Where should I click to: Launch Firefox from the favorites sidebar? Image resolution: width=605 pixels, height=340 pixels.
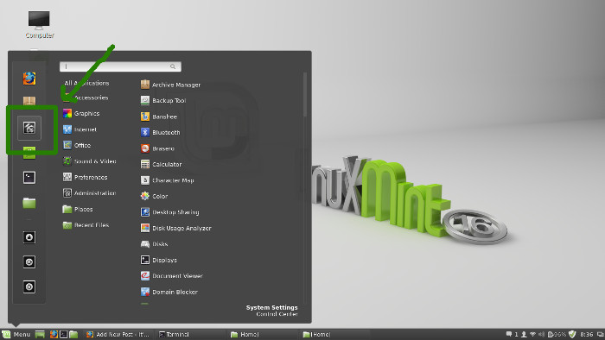pyautogui.click(x=29, y=79)
